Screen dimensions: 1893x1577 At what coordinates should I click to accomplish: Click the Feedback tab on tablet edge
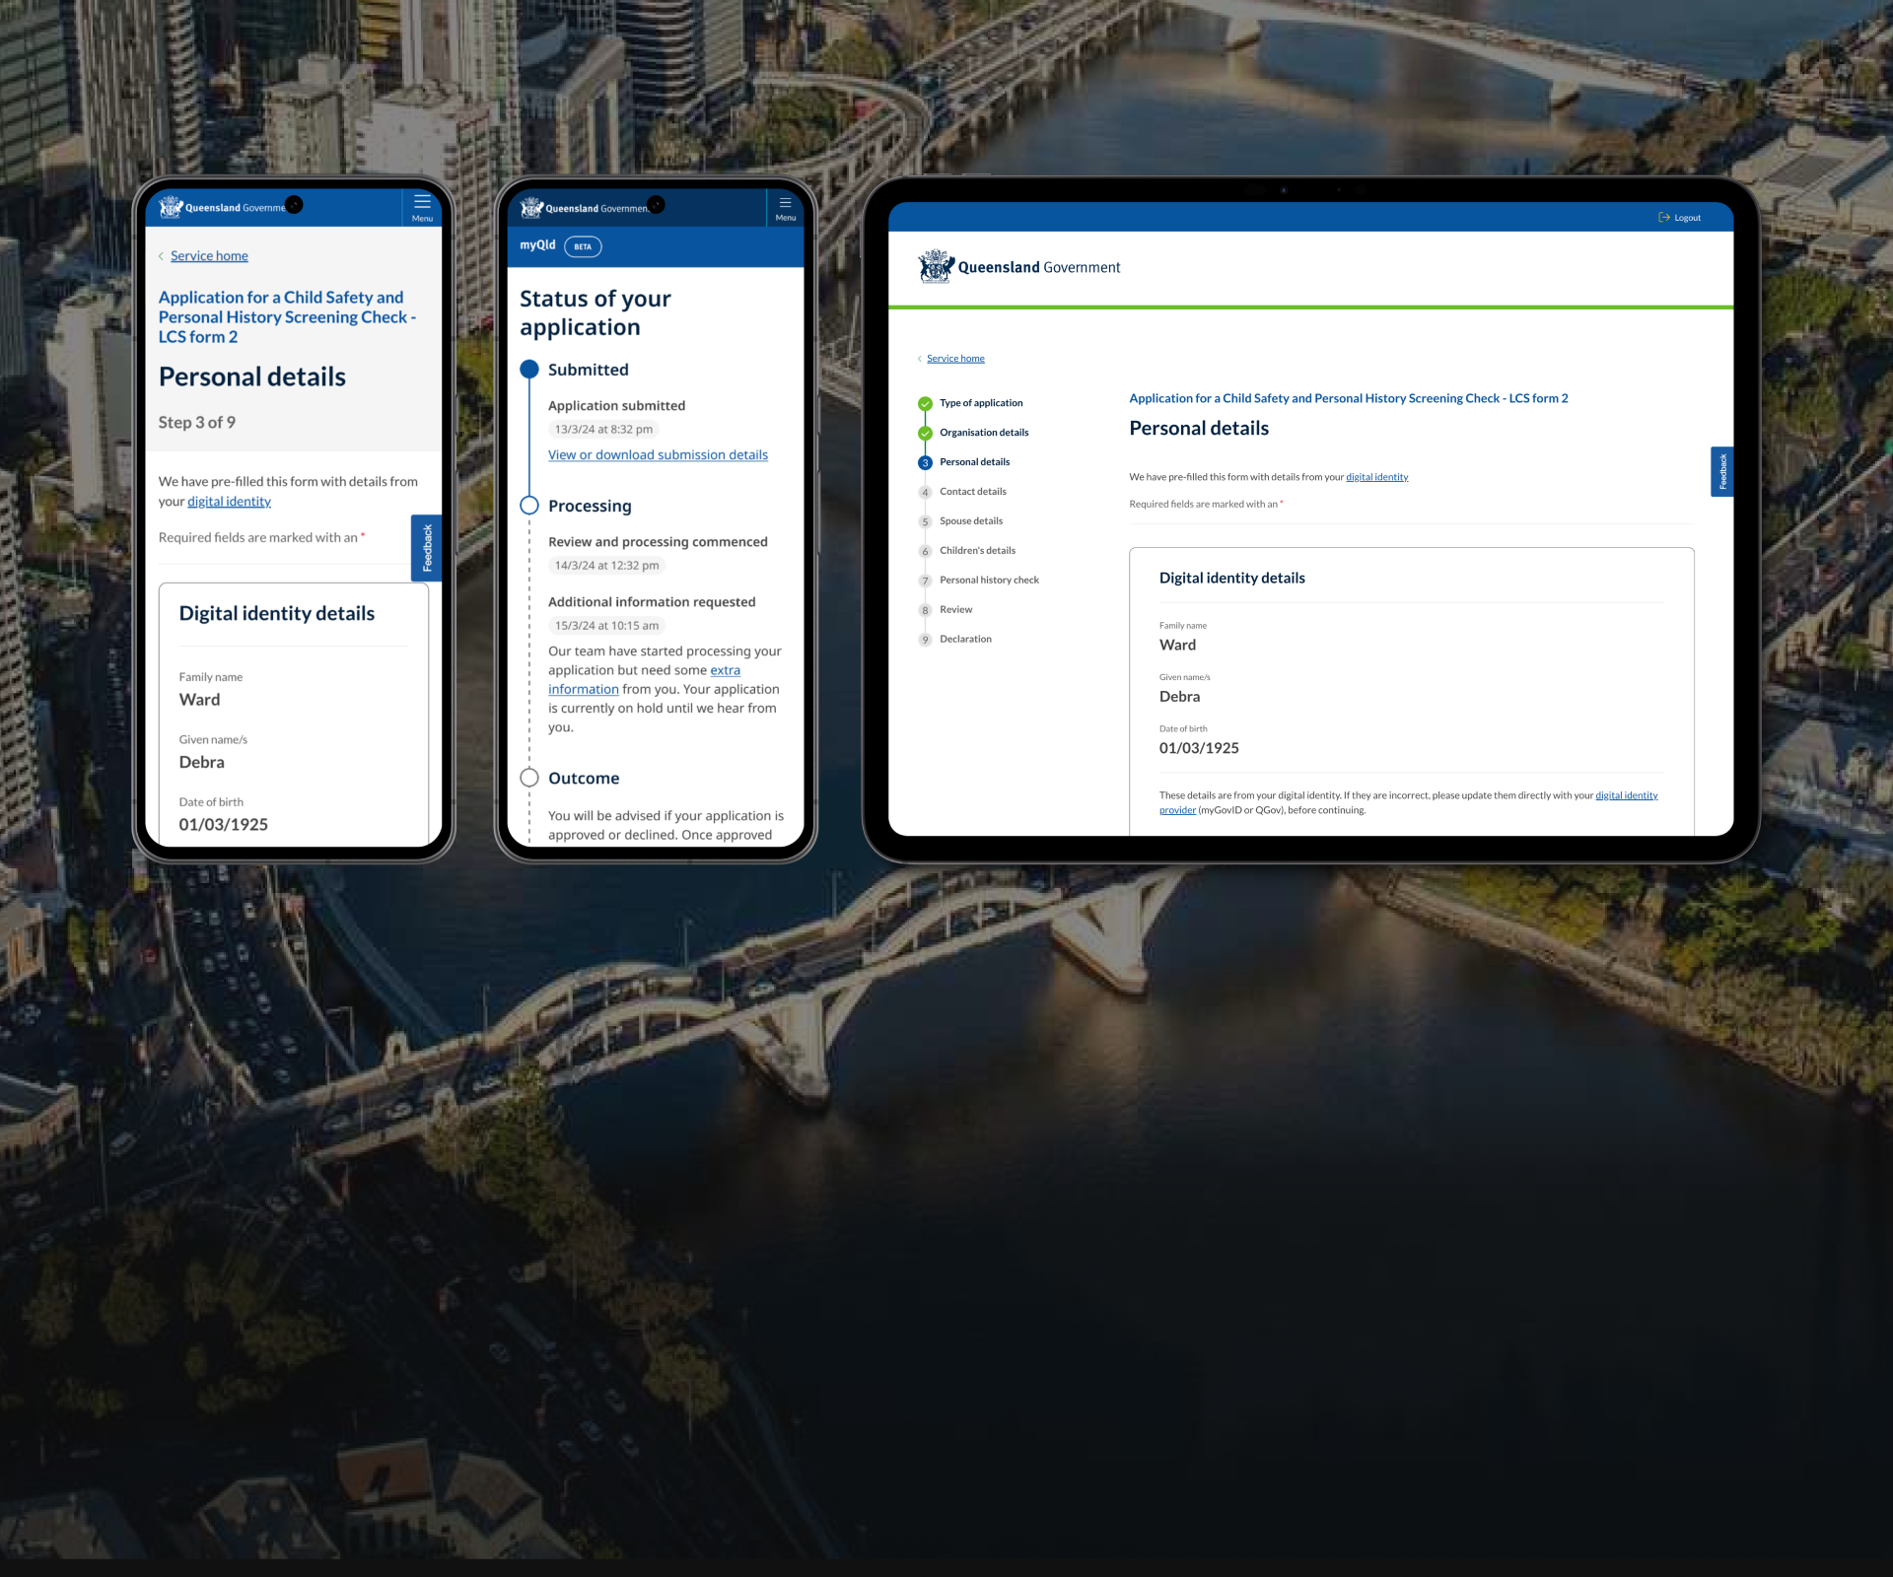[x=1721, y=471]
